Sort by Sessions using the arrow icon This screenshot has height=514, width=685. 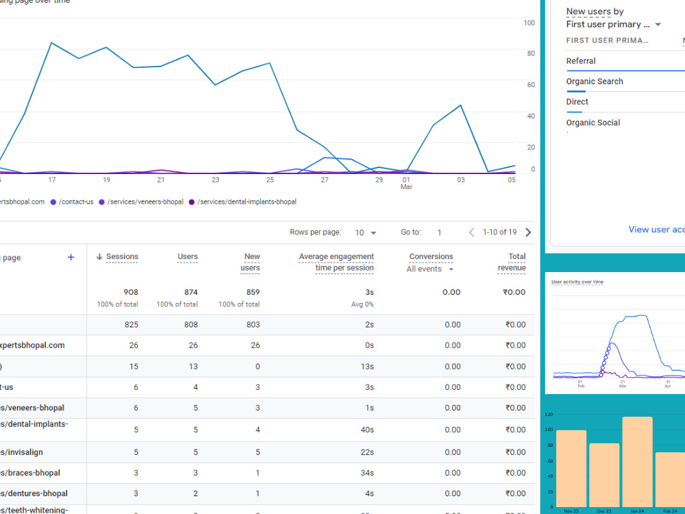(x=99, y=256)
